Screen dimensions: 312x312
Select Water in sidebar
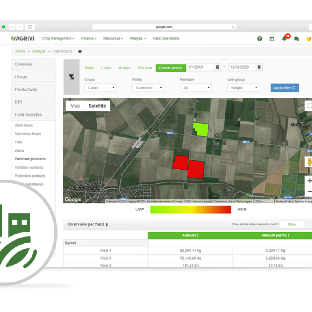tap(19, 150)
